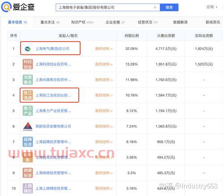Open 上海上微精控投资管... link

pos(53,188)
